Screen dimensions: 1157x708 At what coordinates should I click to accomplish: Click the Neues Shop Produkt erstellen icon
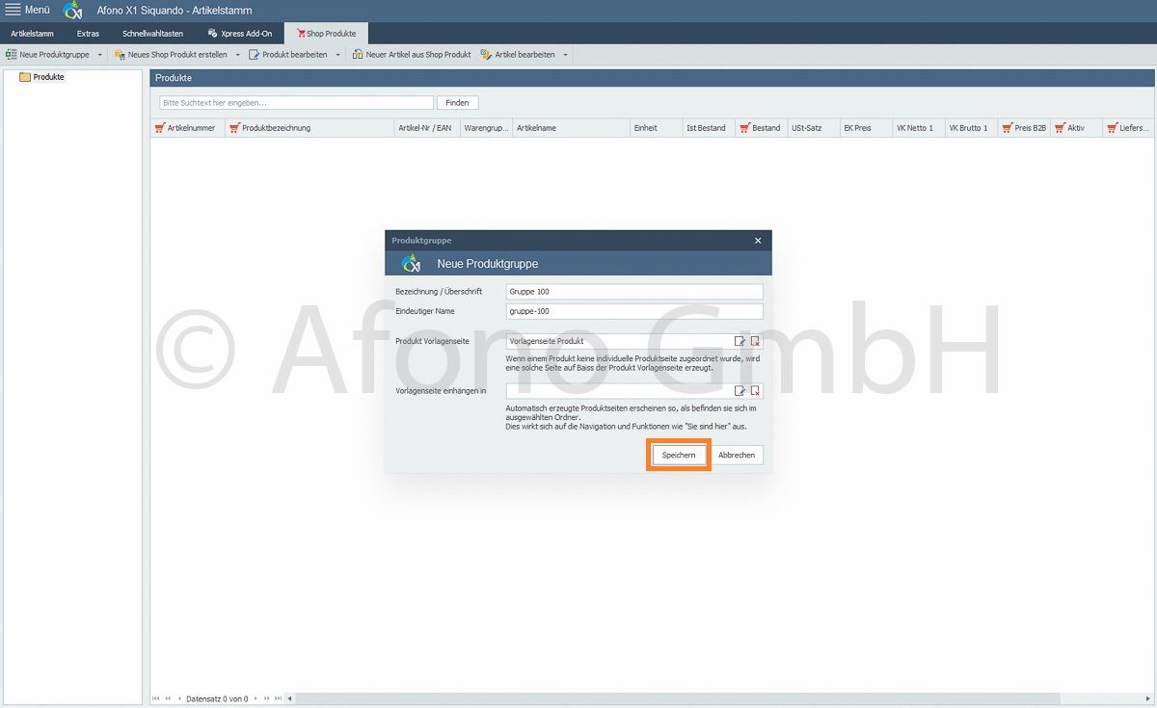(120, 55)
